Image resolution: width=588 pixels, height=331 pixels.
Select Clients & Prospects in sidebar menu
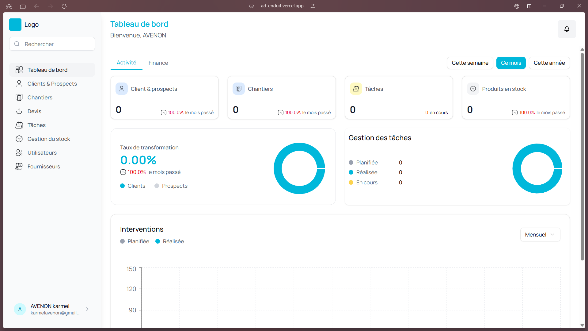52,84
